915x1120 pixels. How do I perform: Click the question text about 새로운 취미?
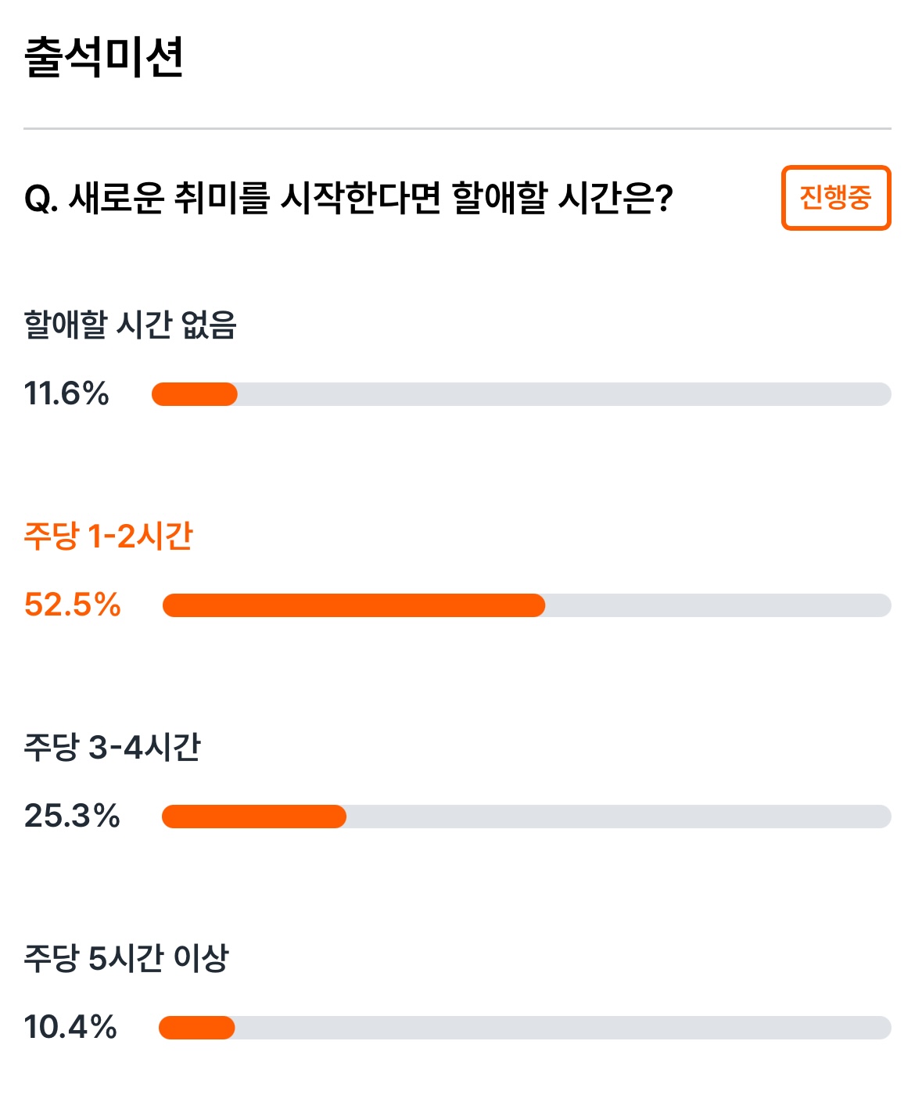point(349,198)
